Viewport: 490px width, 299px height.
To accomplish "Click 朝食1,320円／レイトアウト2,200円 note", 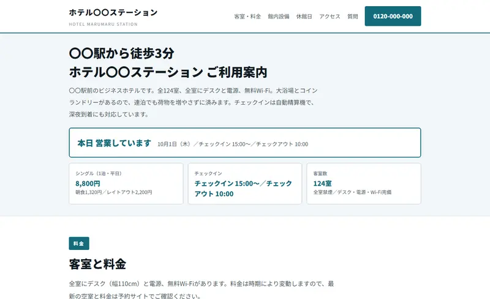I will pyautogui.click(x=114, y=192).
